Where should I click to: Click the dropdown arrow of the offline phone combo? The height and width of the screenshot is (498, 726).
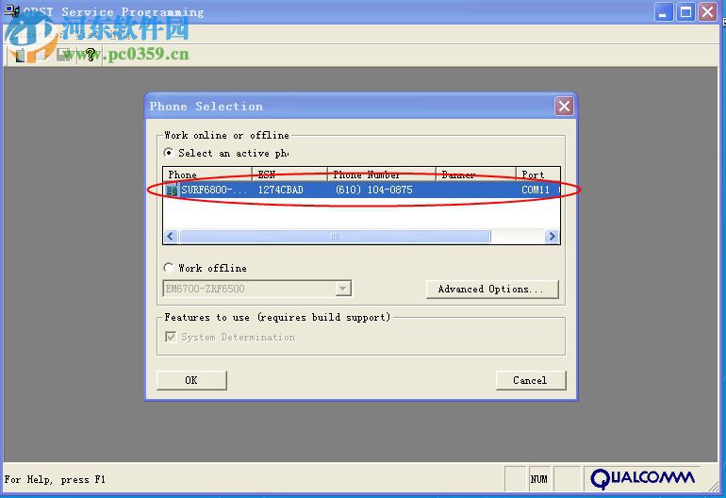pyautogui.click(x=342, y=289)
